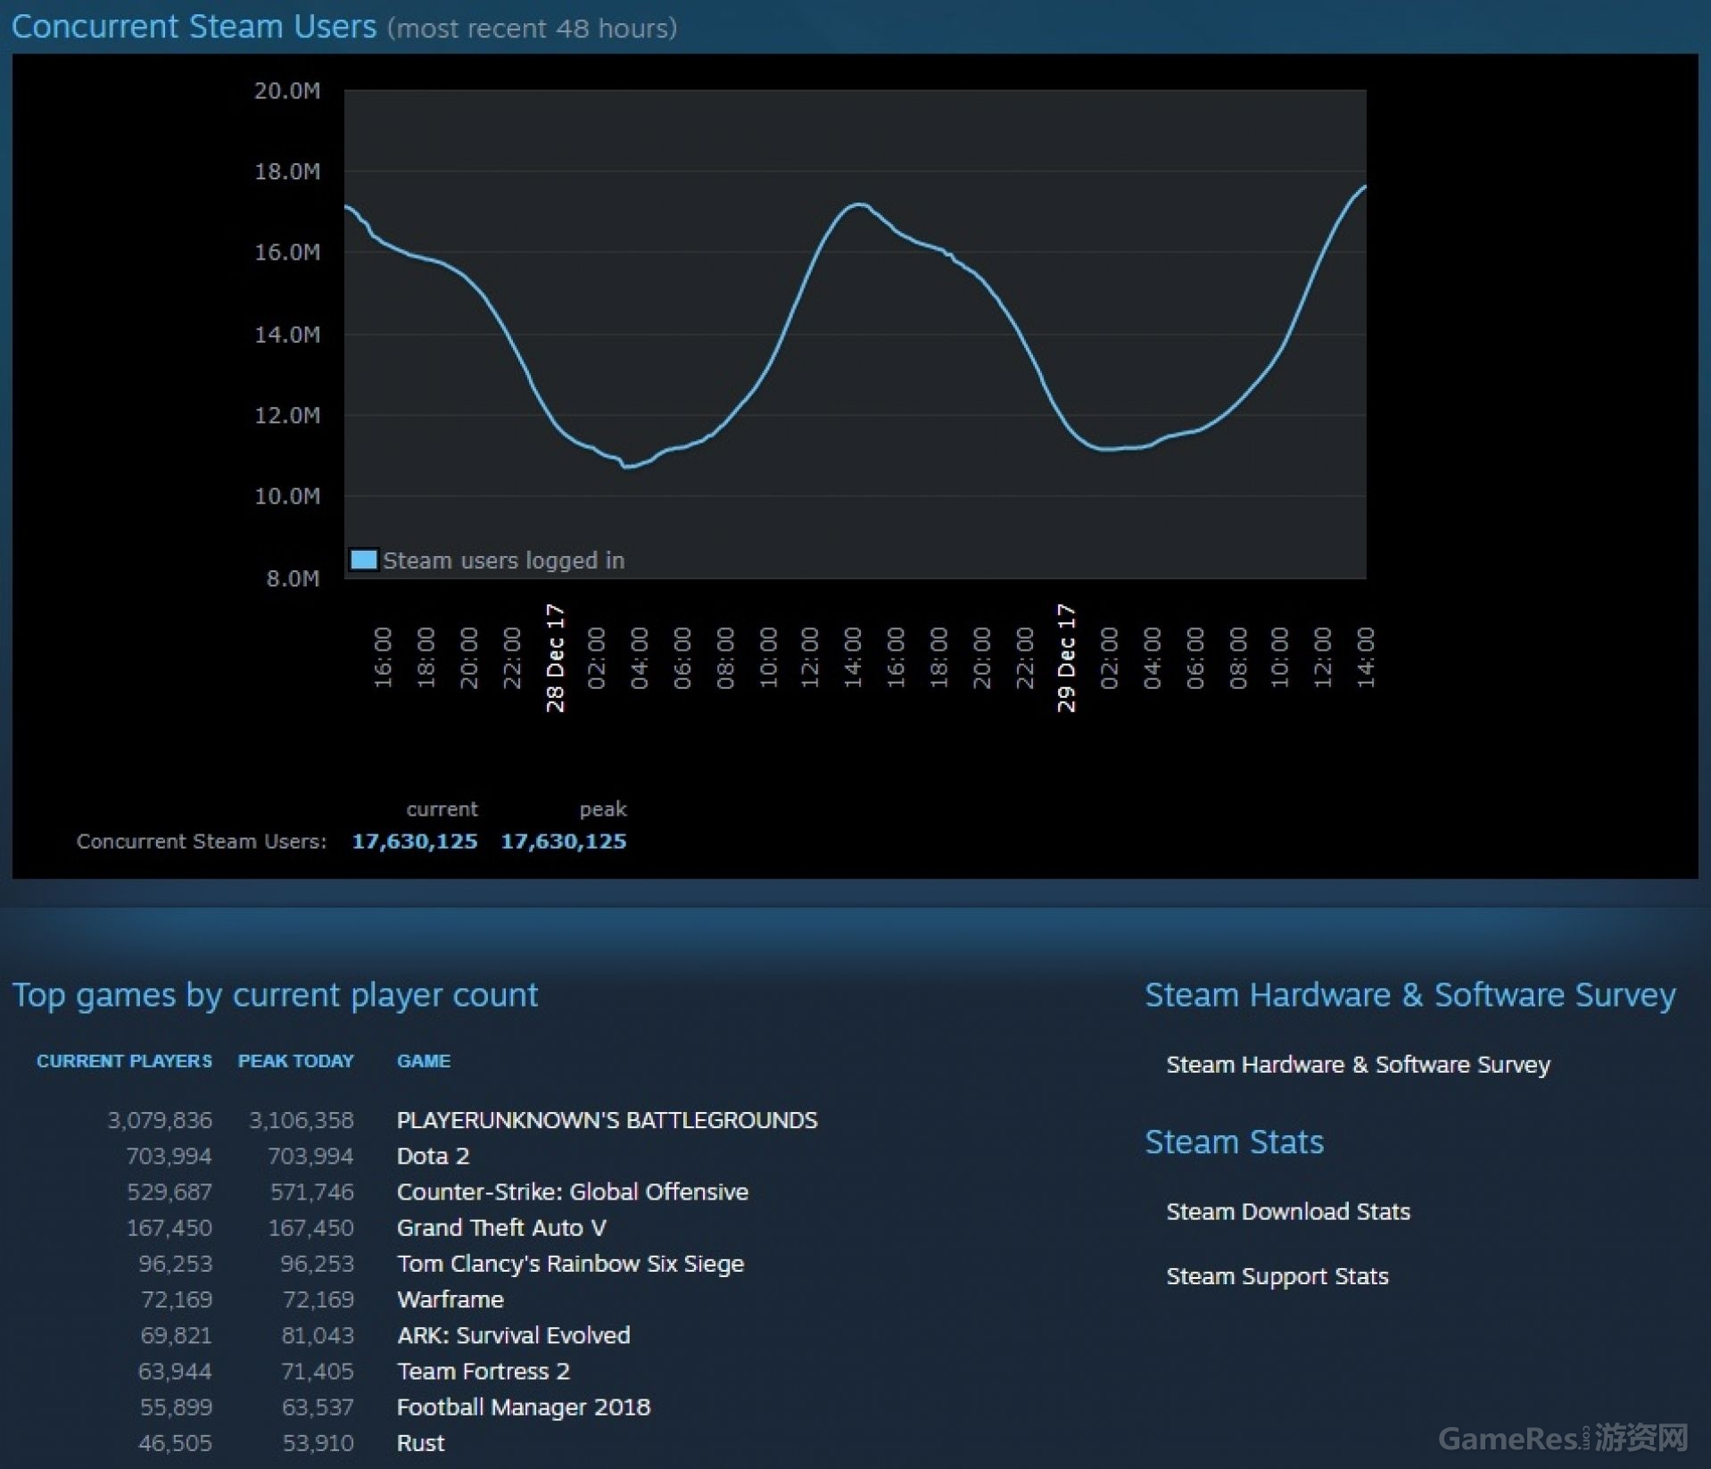
Task: Click Football Manager current players 55,899
Action: (x=176, y=1407)
